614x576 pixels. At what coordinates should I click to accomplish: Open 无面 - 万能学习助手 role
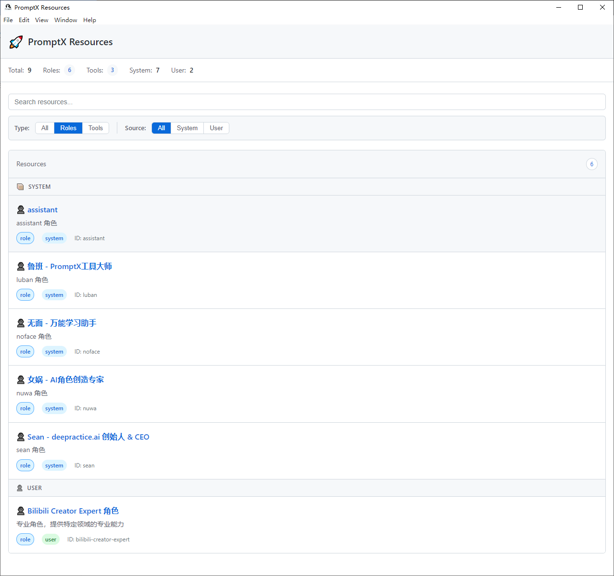pyautogui.click(x=62, y=323)
